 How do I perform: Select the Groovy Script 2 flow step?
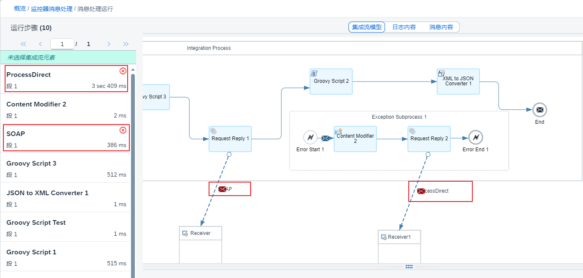click(x=331, y=81)
